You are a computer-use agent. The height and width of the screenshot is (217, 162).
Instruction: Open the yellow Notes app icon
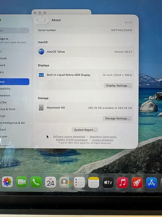pos(94,182)
